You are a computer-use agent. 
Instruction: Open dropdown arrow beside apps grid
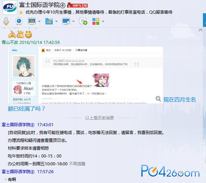point(103,21)
